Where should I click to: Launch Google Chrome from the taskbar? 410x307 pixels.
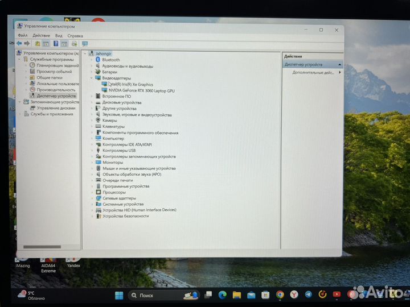pos(280,294)
